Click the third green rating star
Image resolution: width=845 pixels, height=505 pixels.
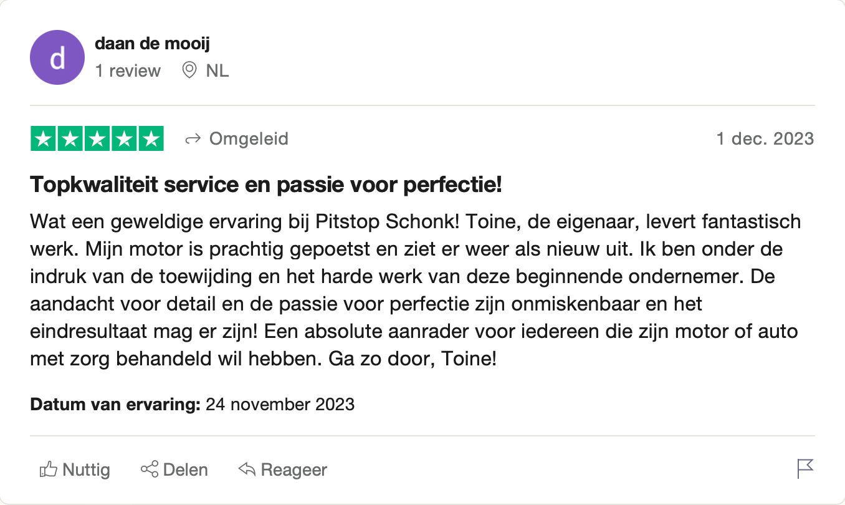(x=97, y=138)
